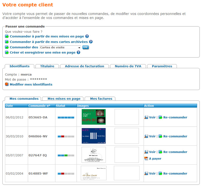Viewport: 204px width, 189px height.
Task: Open the 'Adresse de facturation' tab
Action: click(x=84, y=66)
